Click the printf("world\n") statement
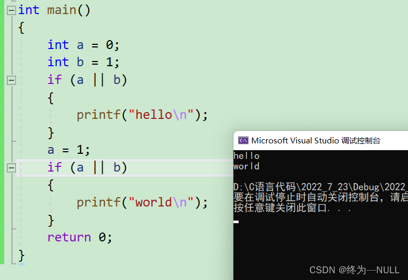 (142, 202)
